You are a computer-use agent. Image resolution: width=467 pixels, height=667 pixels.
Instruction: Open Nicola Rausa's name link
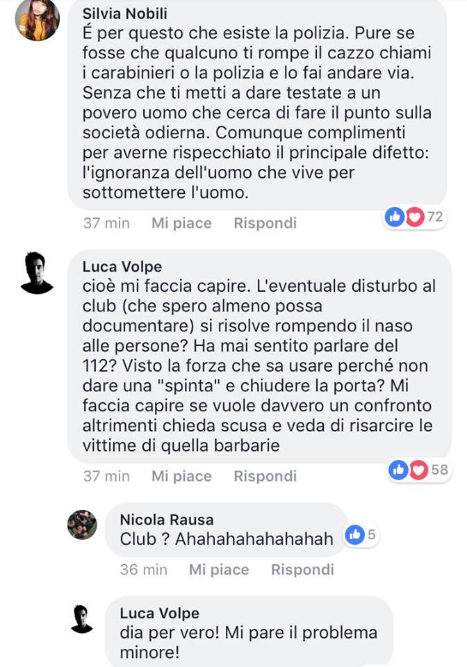coord(167,520)
